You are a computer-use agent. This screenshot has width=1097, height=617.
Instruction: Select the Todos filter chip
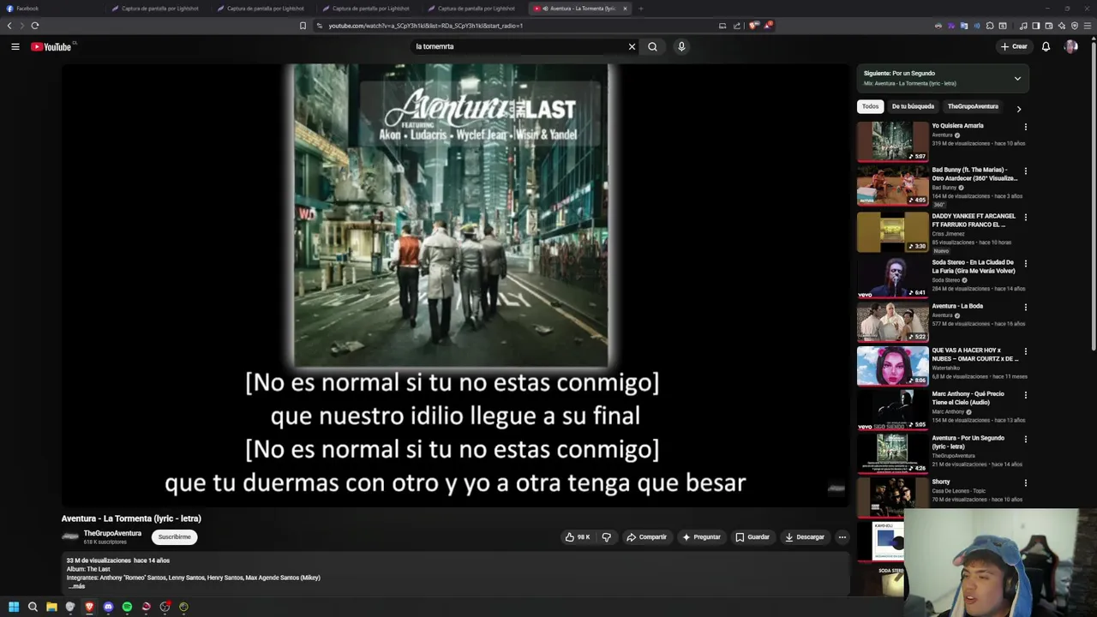(x=870, y=106)
